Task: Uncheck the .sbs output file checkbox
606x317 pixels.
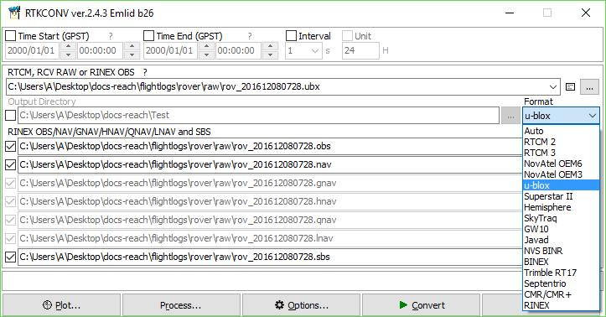Action: tap(10, 257)
